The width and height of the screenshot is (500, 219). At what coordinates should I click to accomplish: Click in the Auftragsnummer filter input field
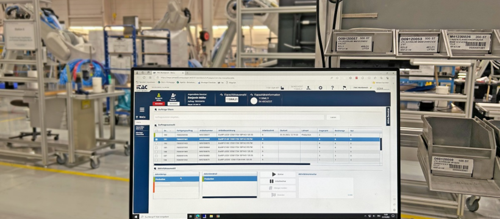(239, 117)
